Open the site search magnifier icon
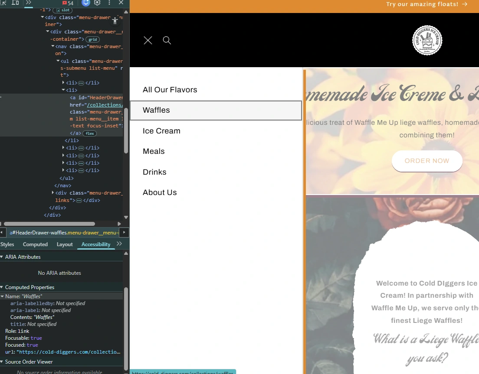The image size is (479, 374). click(167, 40)
